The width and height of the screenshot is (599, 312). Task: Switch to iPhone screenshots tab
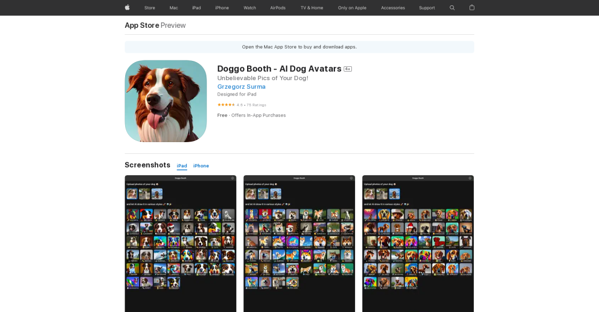[201, 166]
